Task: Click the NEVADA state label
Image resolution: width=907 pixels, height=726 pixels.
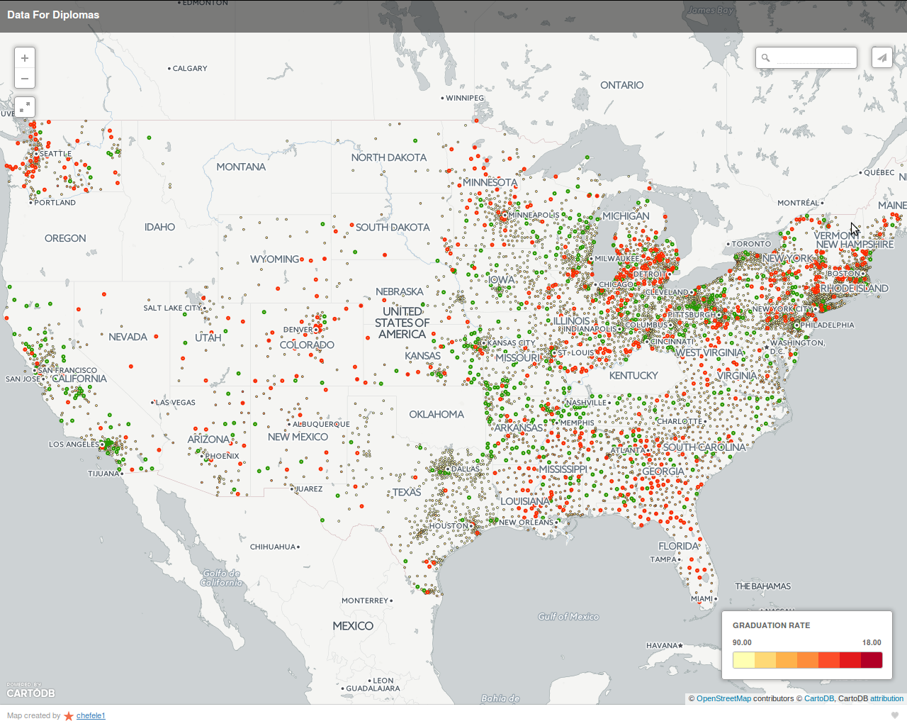Action: pyautogui.click(x=128, y=337)
